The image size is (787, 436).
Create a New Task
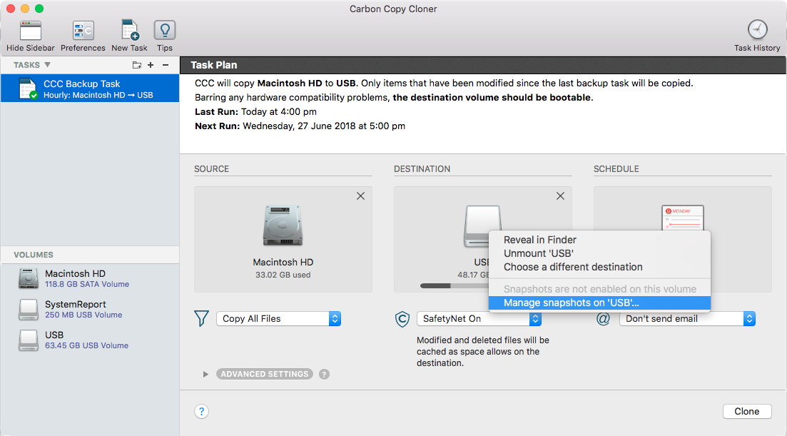129,34
